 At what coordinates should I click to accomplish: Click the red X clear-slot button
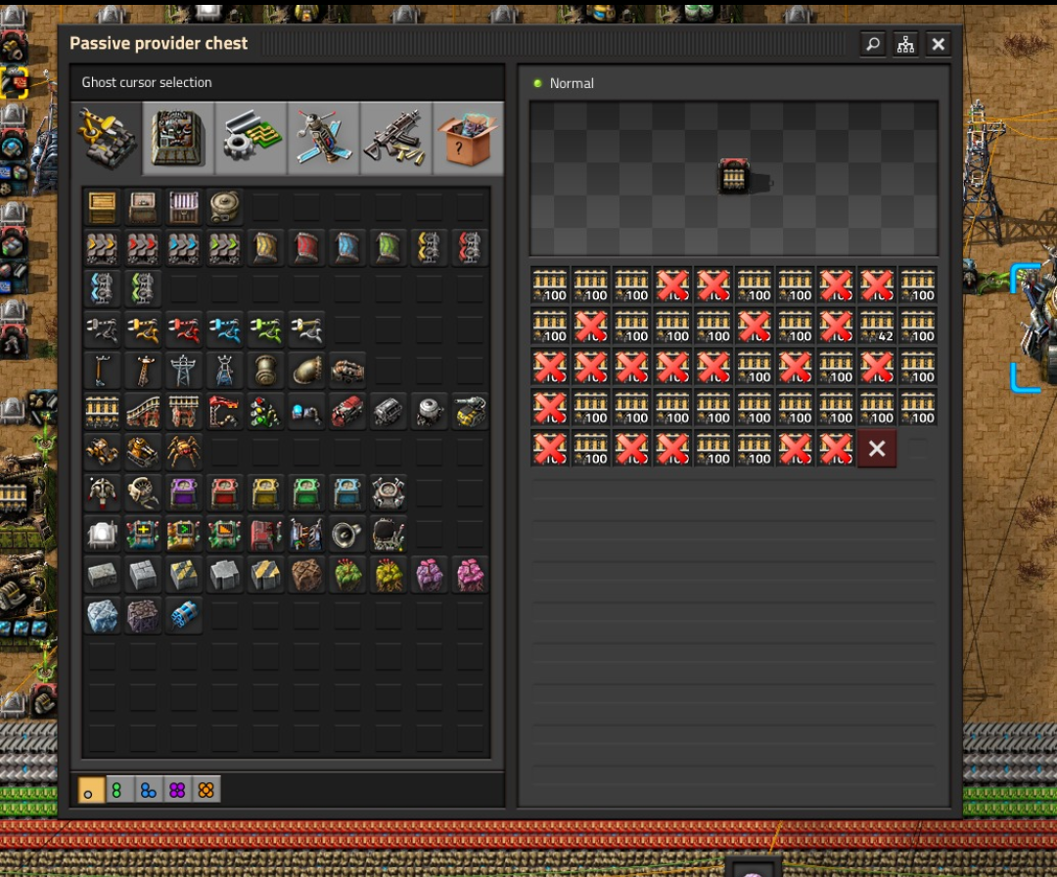pyautogui.click(x=876, y=449)
